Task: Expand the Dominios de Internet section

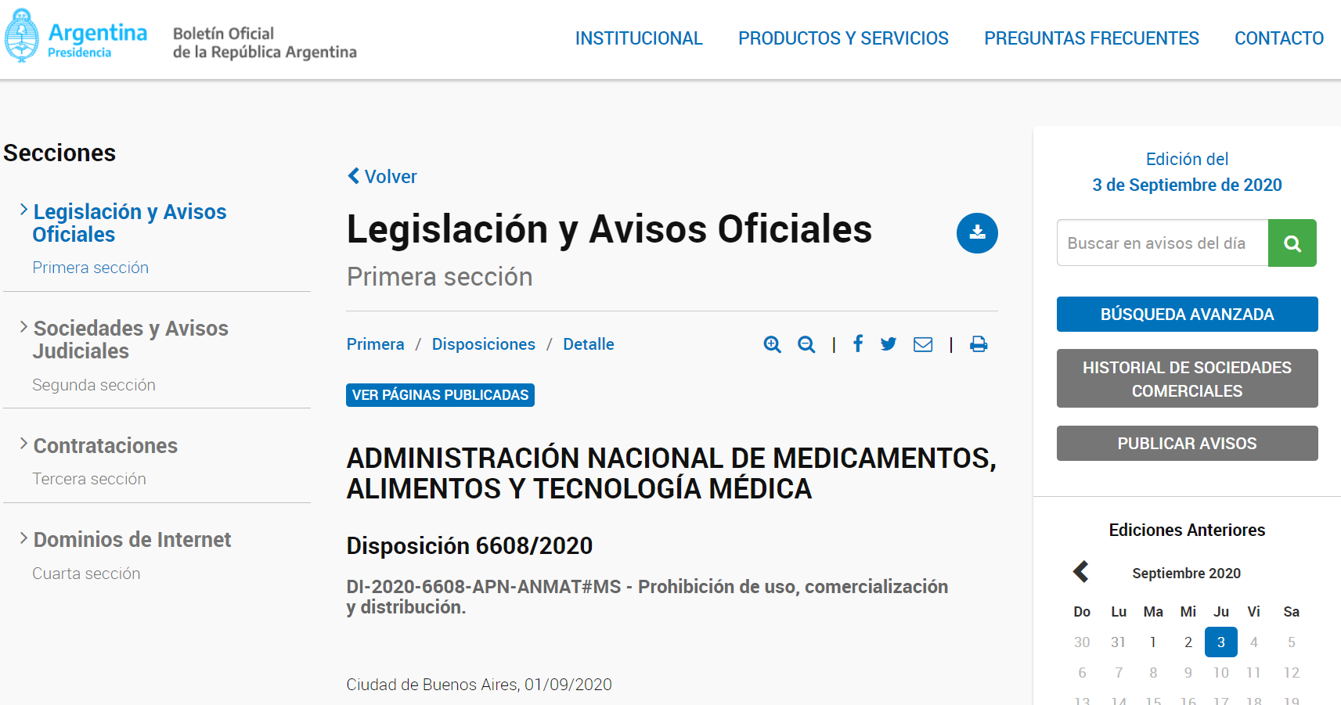Action: [x=132, y=539]
